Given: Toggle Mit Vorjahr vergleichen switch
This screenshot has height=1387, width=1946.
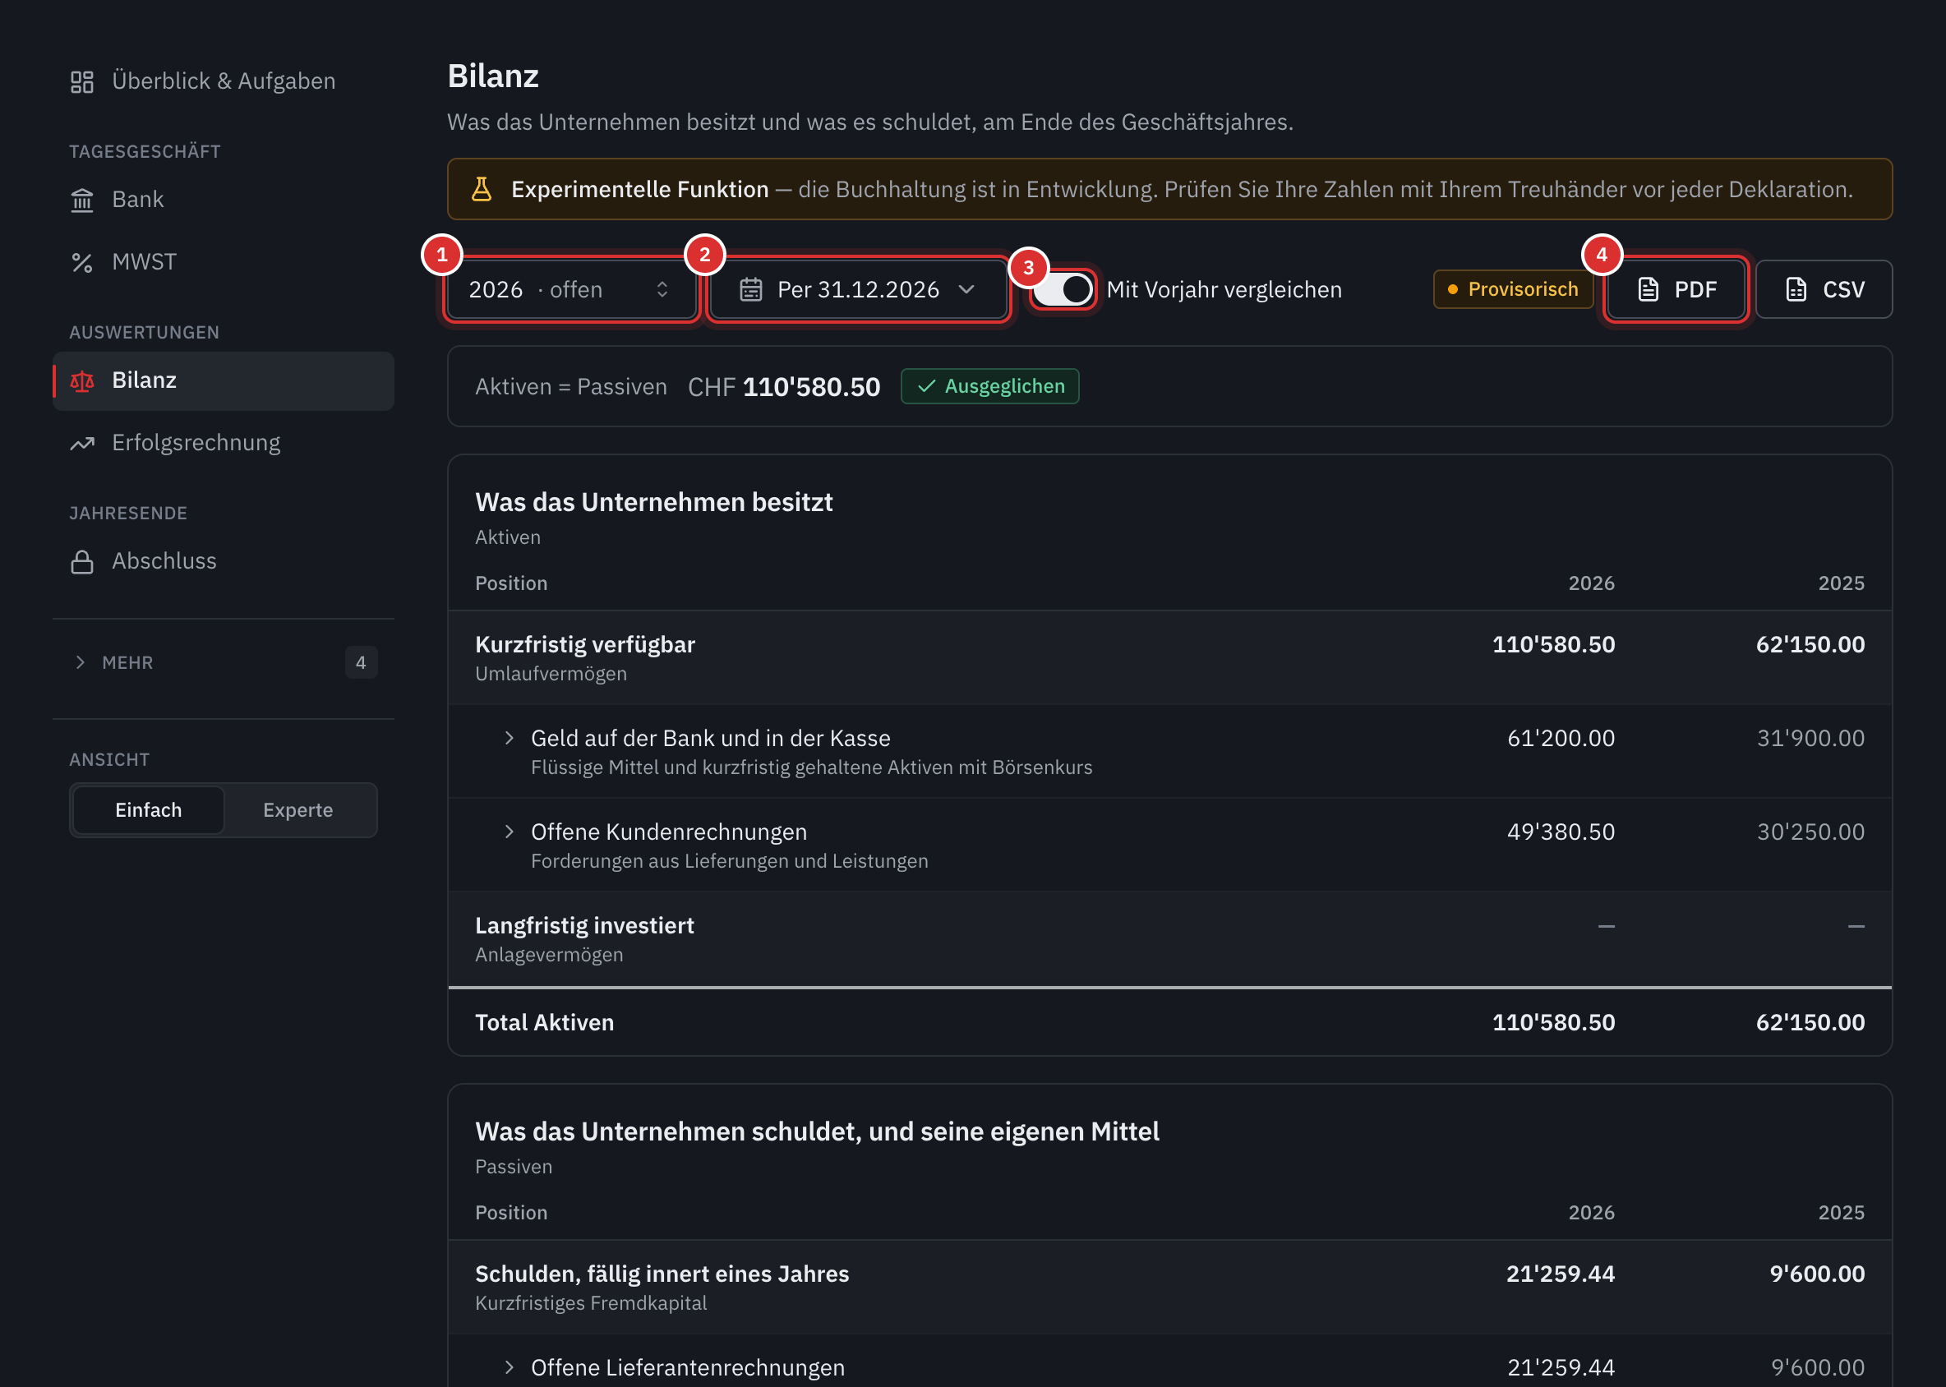Looking at the screenshot, I should 1062,289.
